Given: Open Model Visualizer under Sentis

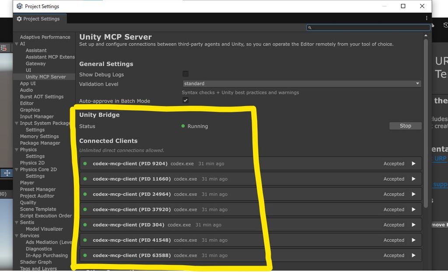Looking at the screenshot, I should coord(44,229).
